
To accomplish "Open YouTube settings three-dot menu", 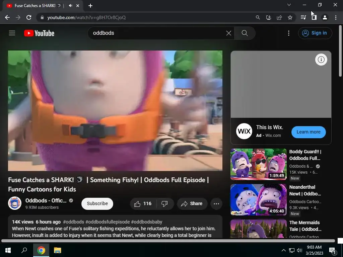I will [x=289, y=33].
